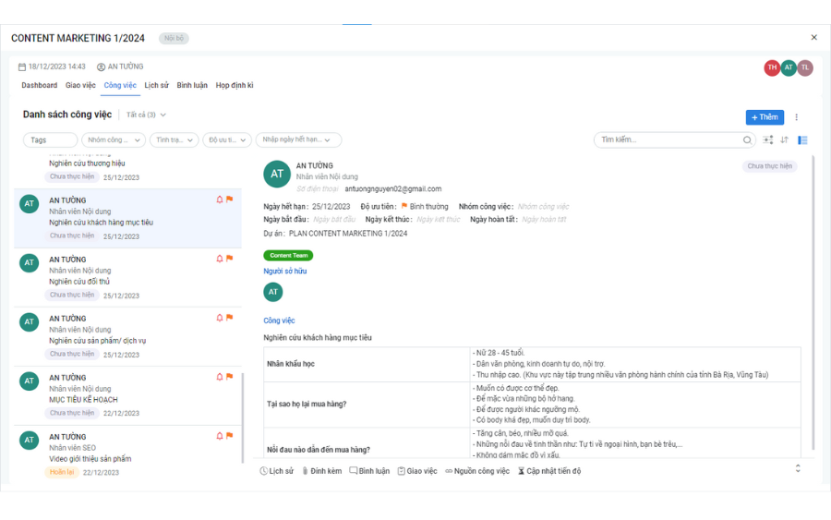This screenshot has width=831, height=520.
Task: Click flag icon on Nghiên cứu khách hàng mục tiêu
Action: [x=230, y=200]
